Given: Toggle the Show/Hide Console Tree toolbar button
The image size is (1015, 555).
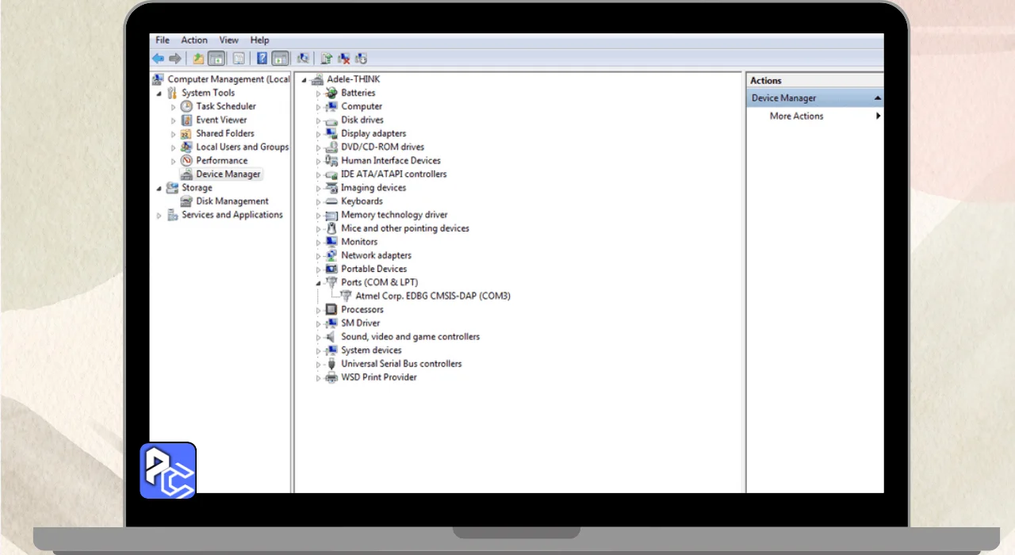Looking at the screenshot, I should click(216, 59).
